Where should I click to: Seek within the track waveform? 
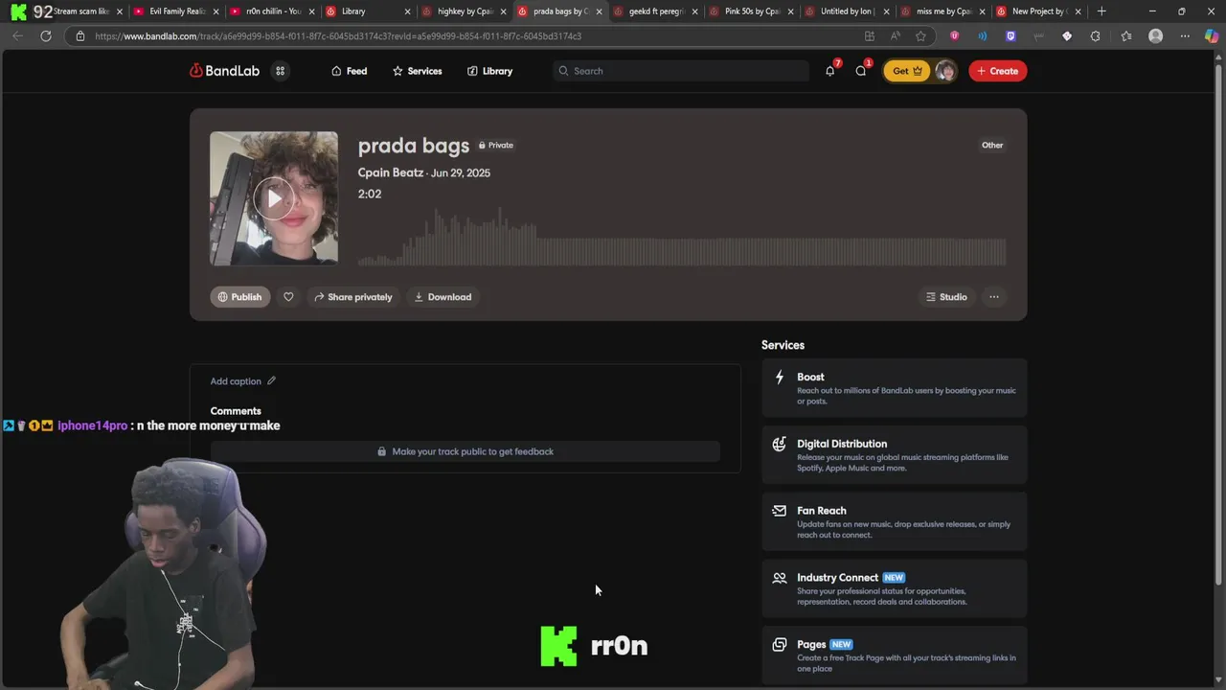tap(682, 237)
